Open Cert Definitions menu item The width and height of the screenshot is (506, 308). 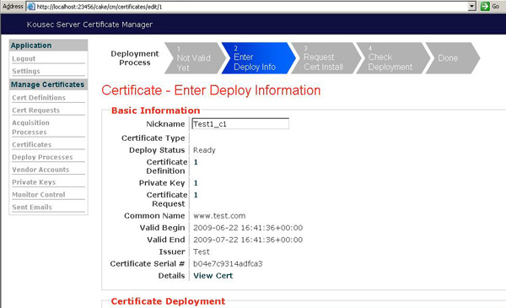pyautogui.click(x=39, y=98)
